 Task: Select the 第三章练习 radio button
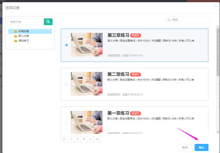(66, 45)
